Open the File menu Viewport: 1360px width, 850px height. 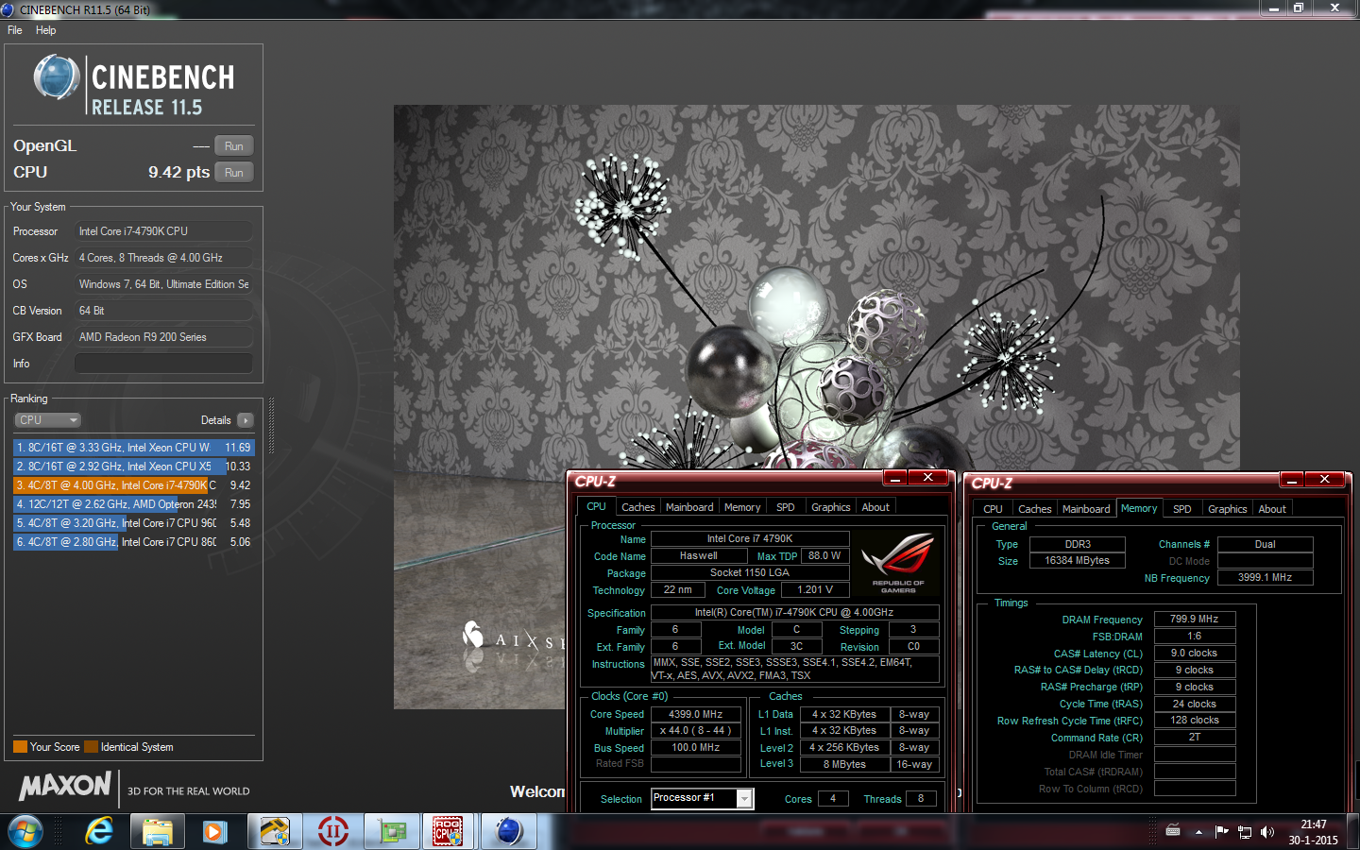15,30
